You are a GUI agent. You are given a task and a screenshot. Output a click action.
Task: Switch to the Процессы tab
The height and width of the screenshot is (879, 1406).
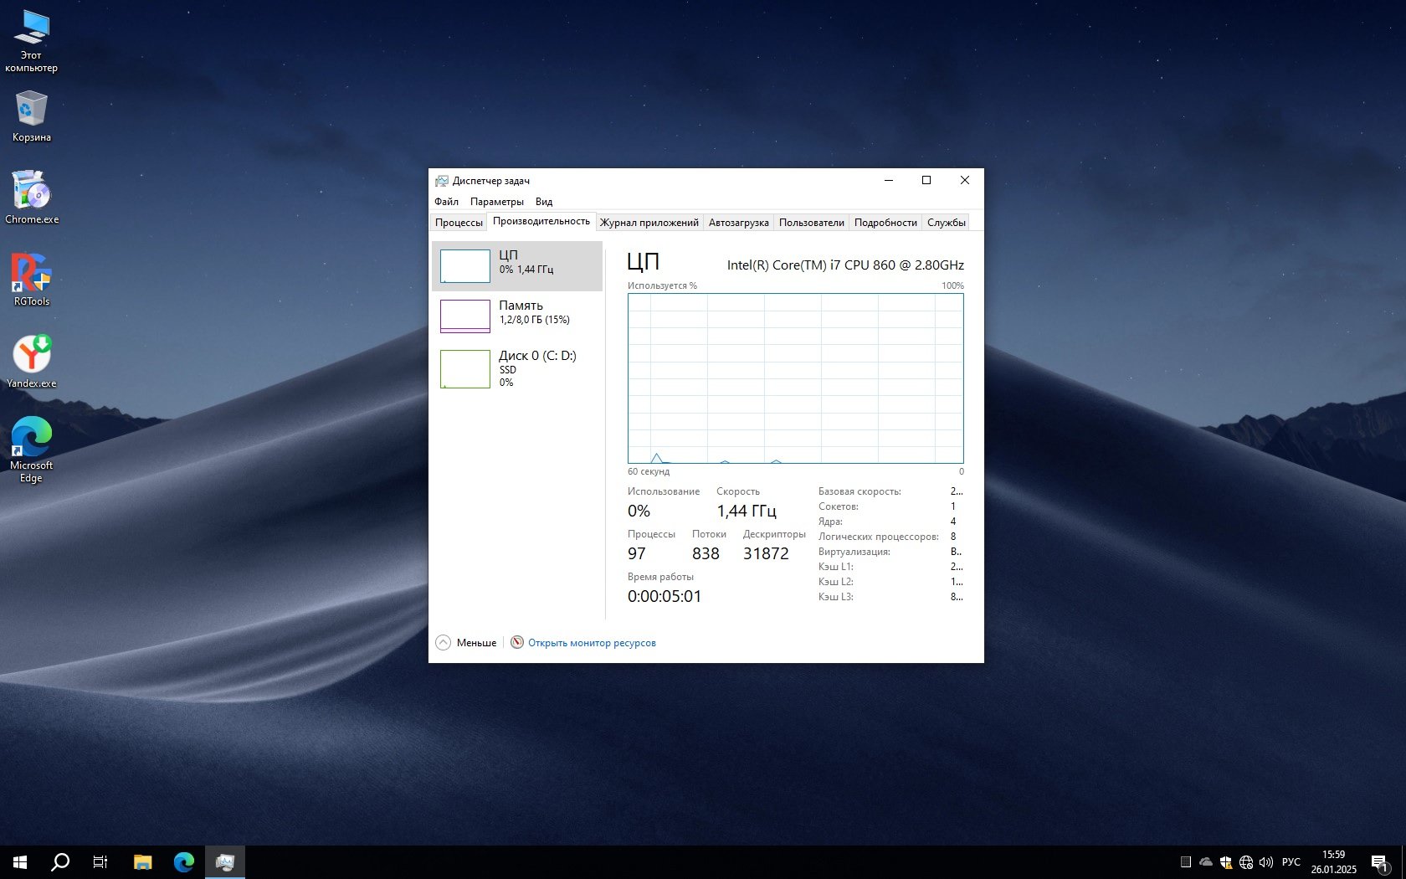(x=459, y=223)
